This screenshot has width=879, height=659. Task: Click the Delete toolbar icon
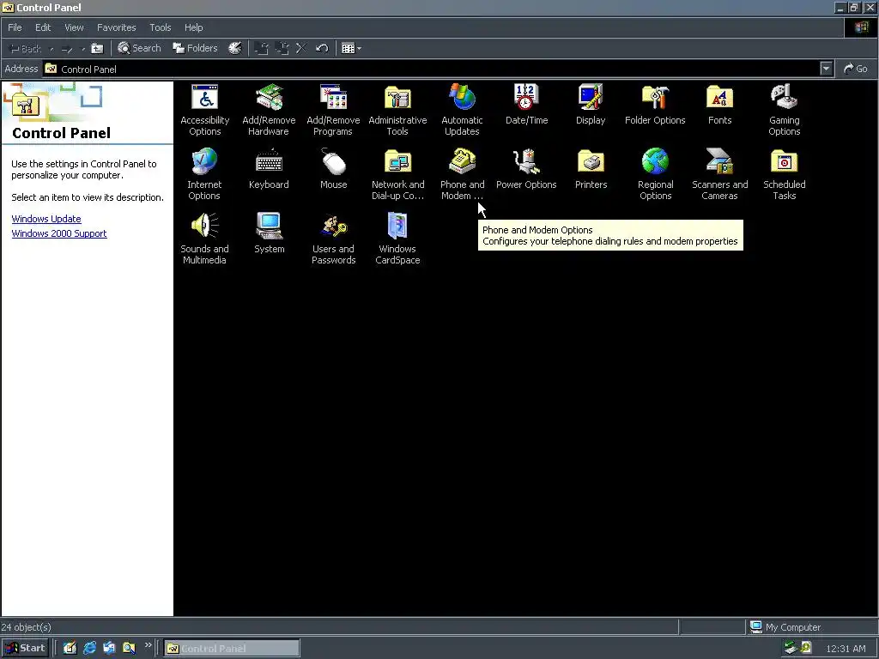(301, 49)
